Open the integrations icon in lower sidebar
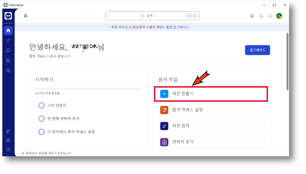Screen dimensions: 306x174 click(8, 131)
